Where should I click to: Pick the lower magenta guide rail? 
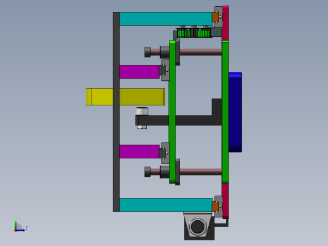click(139, 151)
